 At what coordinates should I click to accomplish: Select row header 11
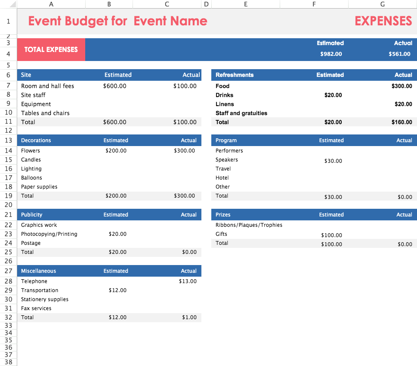(8, 122)
